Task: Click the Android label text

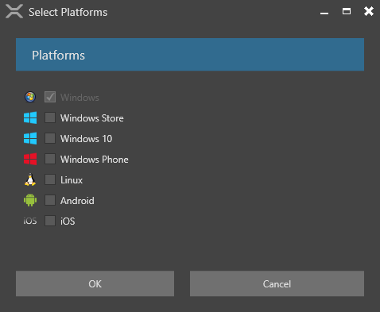Action: point(77,201)
